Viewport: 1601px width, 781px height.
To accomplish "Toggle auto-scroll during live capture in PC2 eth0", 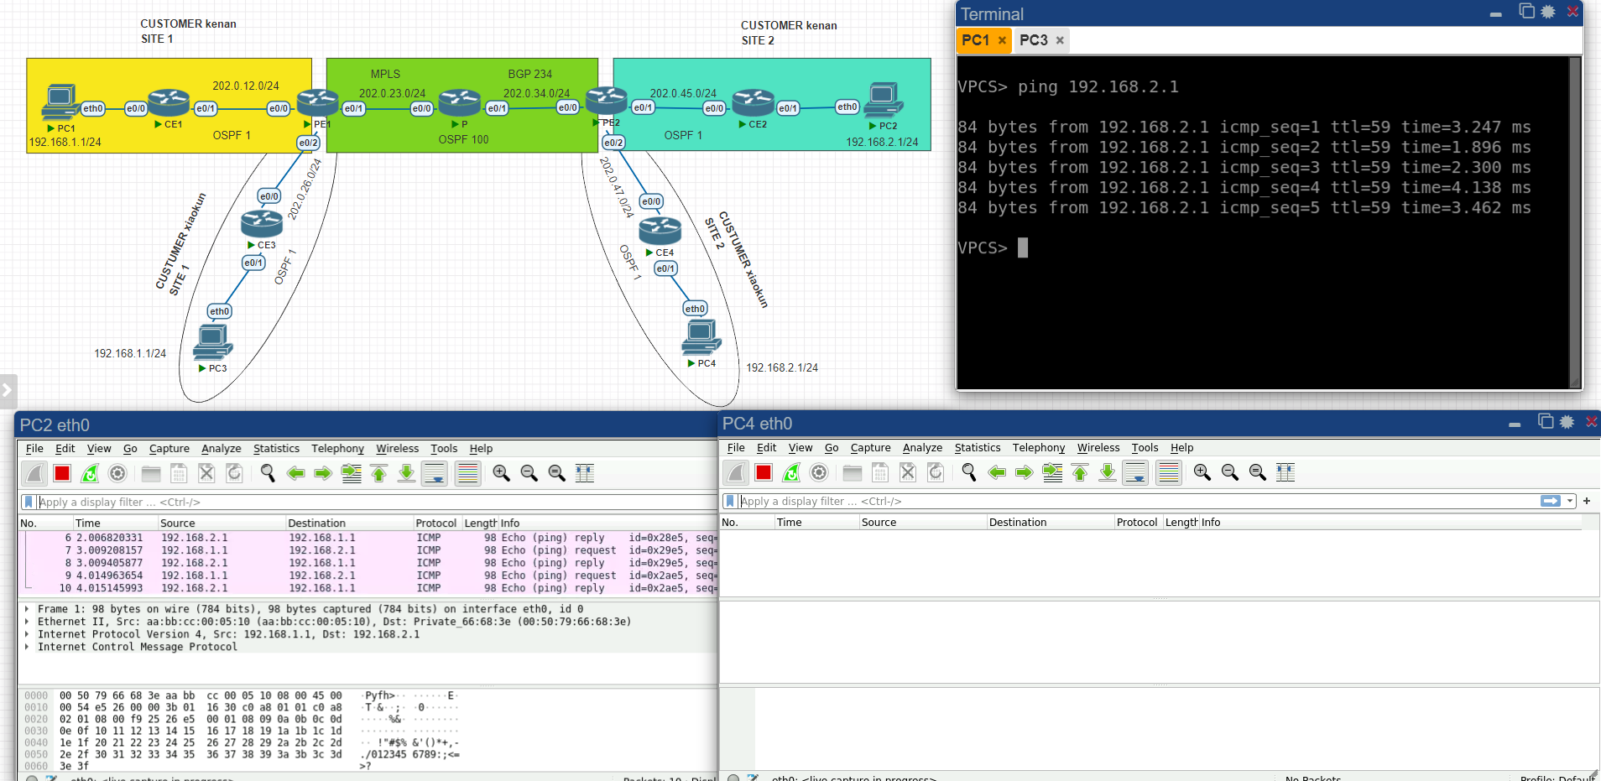I will 435,474.
